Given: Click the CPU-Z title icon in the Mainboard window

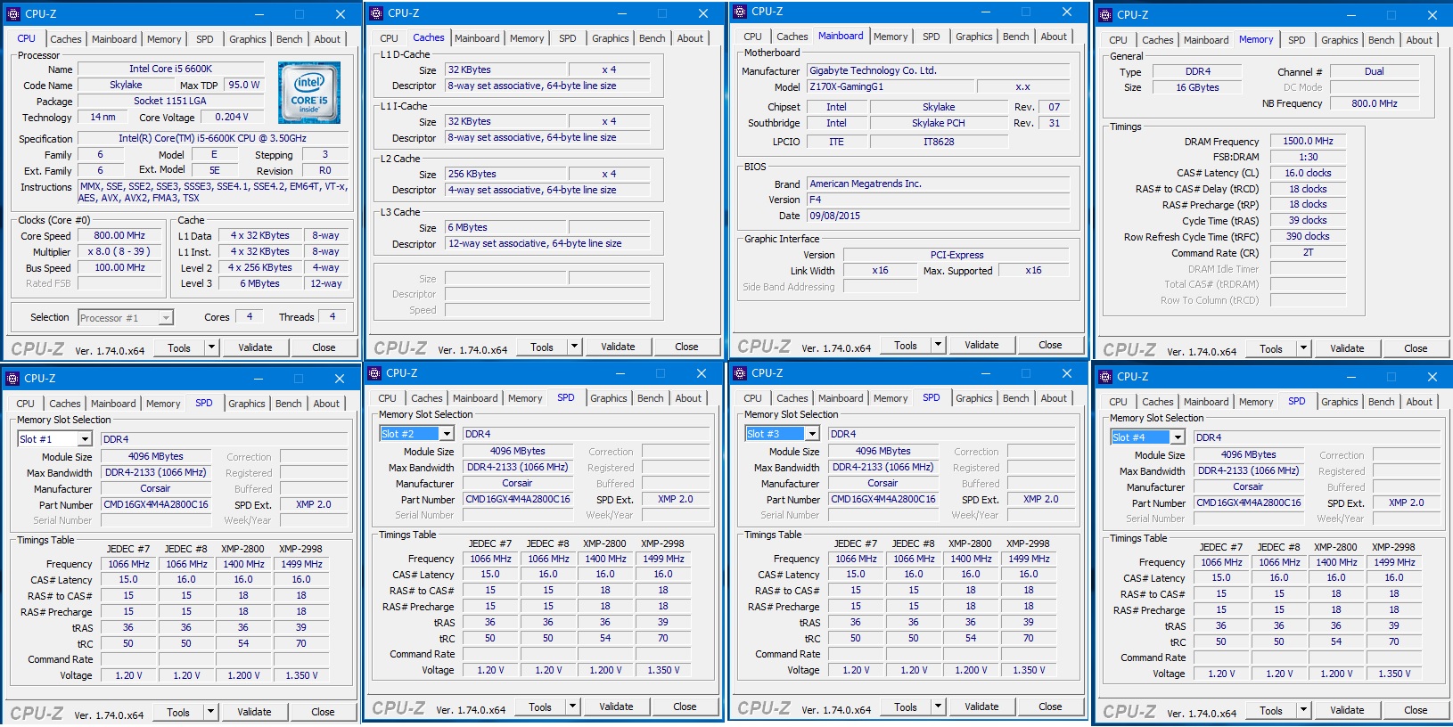Looking at the screenshot, I should coord(740,12).
